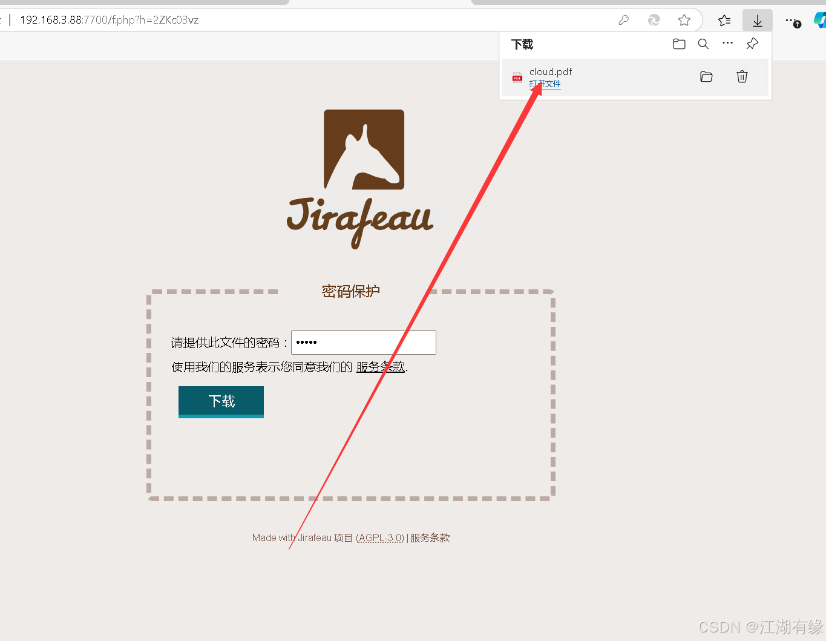The height and width of the screenshot is (641, 826).
Task: Add this page to favorites star
Action: click(684, 20)
